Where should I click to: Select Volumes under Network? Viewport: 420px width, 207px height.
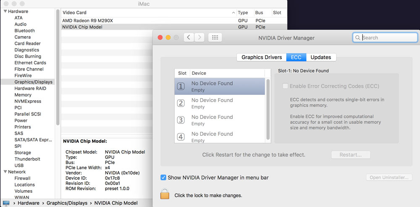[x=23, y=191]
